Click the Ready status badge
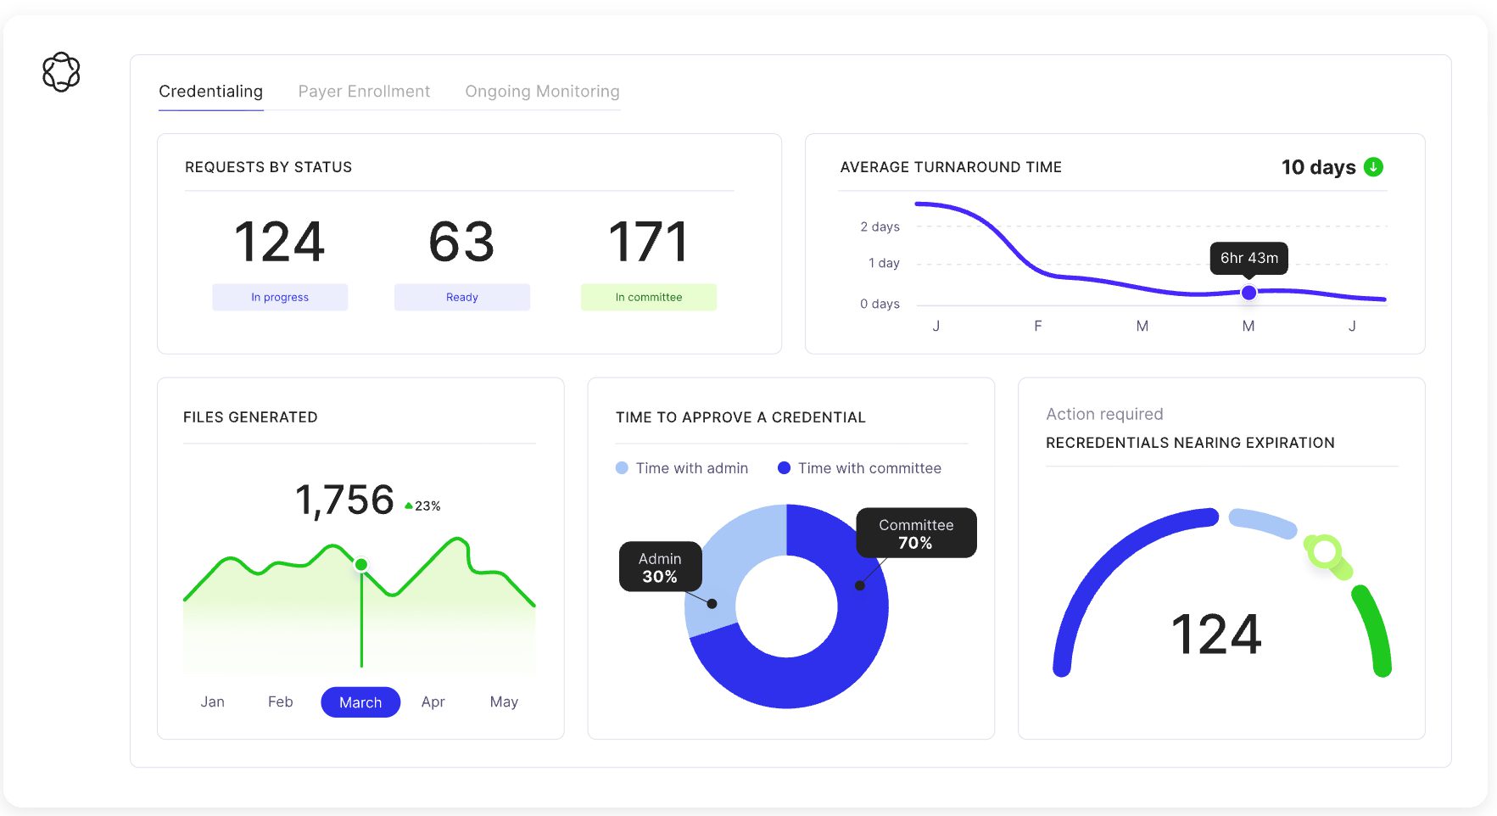Screen dimensions: 1497x816 [x=461, y=297]
